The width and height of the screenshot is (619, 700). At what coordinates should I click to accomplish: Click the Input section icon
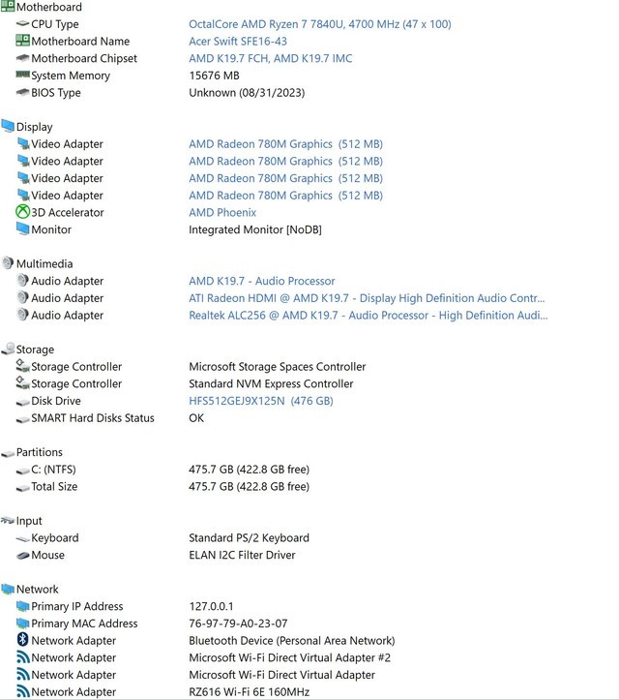[x=8, y=521]
